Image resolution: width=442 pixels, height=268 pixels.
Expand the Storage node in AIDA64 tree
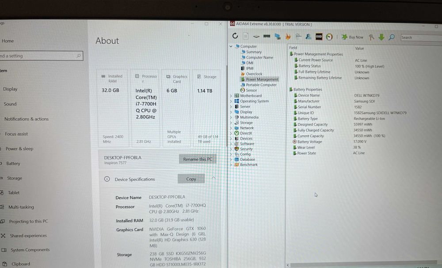[231, 122]
